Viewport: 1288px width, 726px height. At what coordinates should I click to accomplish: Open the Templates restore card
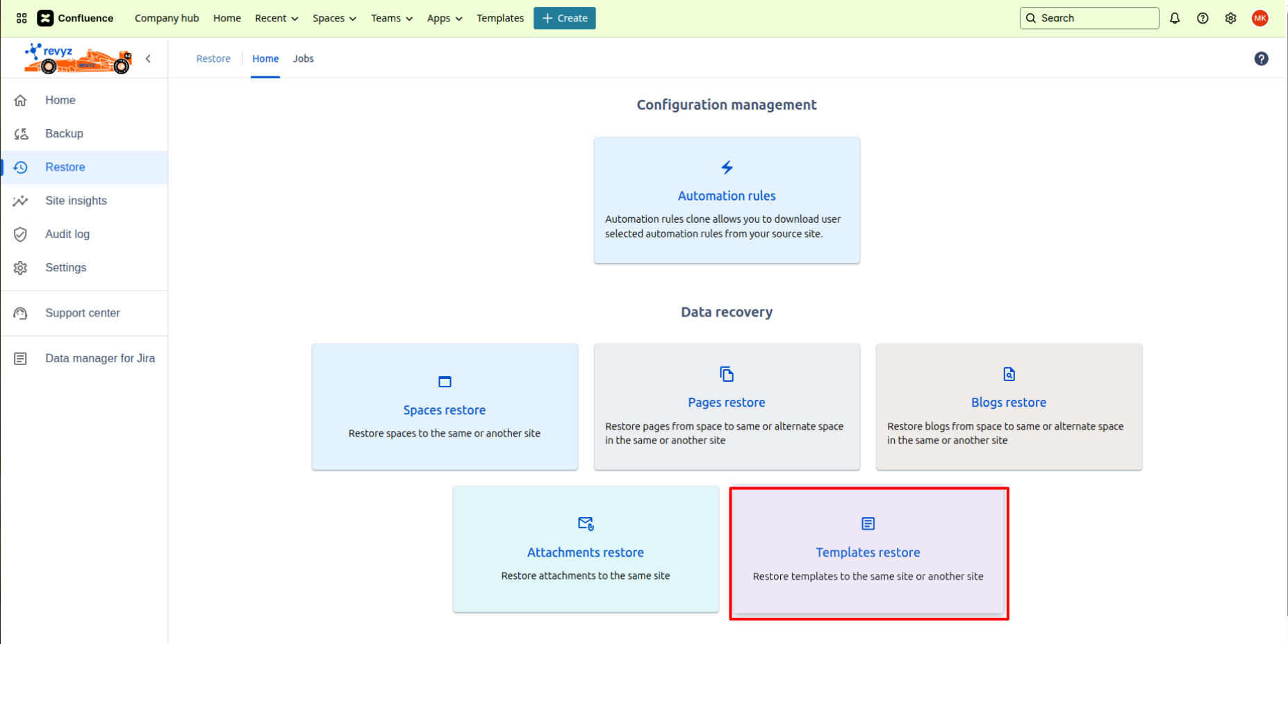[x=868, y=552]
